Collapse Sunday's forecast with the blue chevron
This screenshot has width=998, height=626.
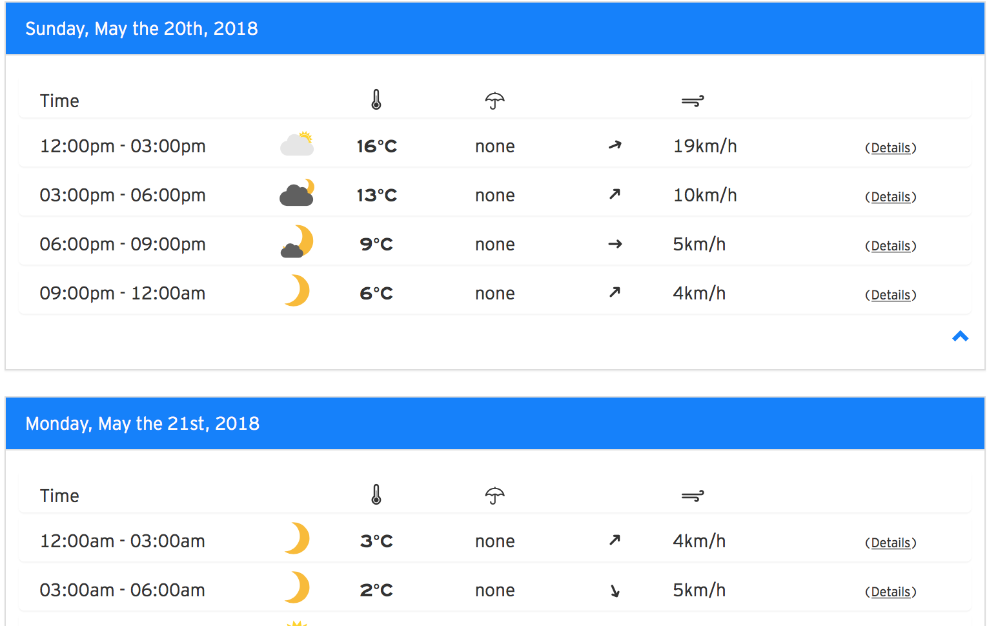click(961, 336)
